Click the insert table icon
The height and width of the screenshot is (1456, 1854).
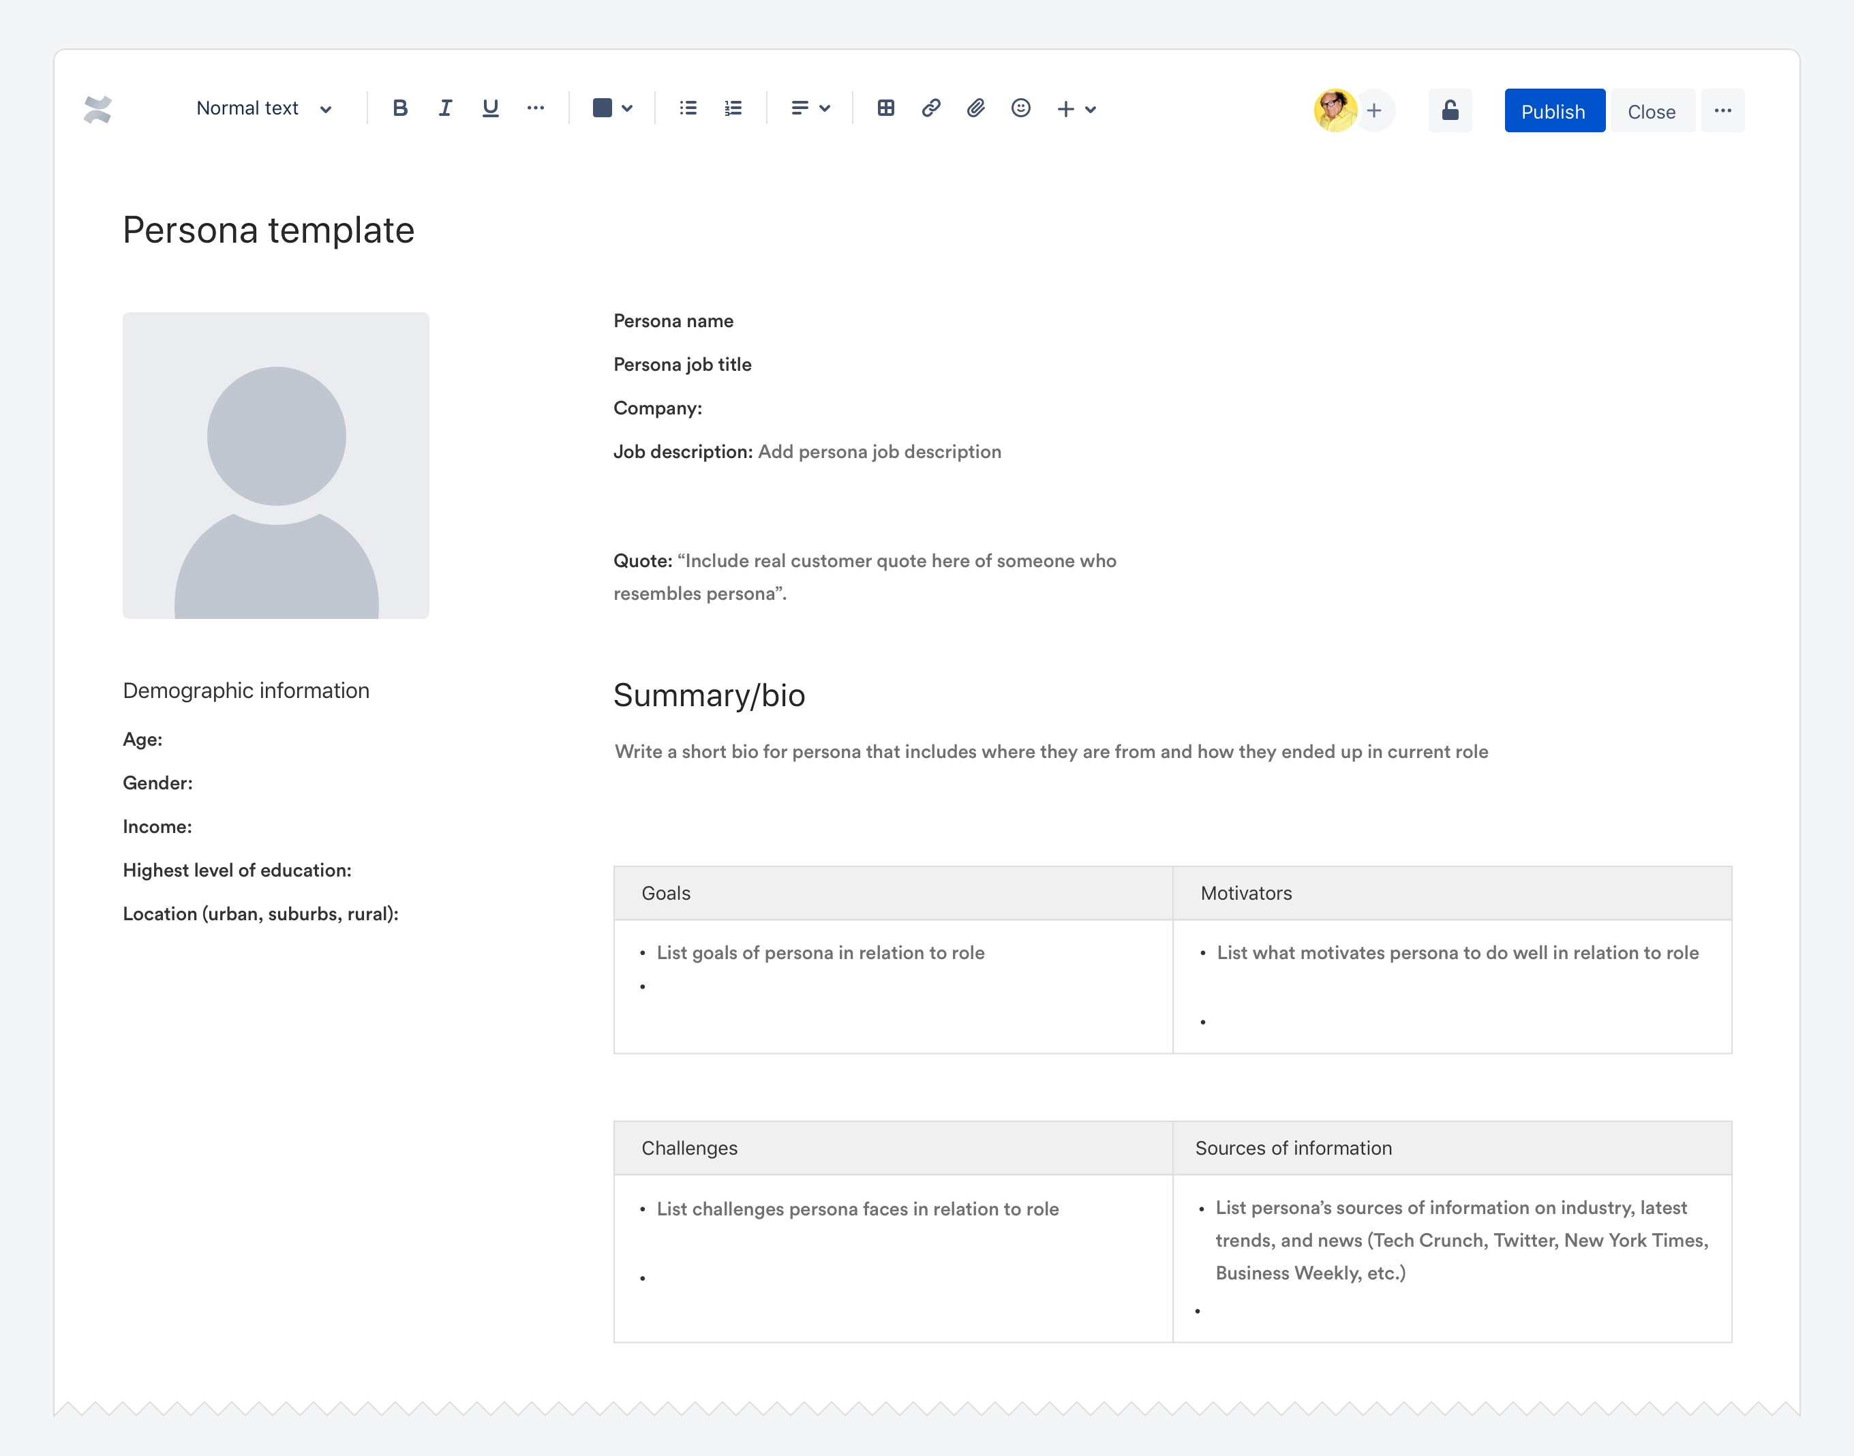(886, 108)
